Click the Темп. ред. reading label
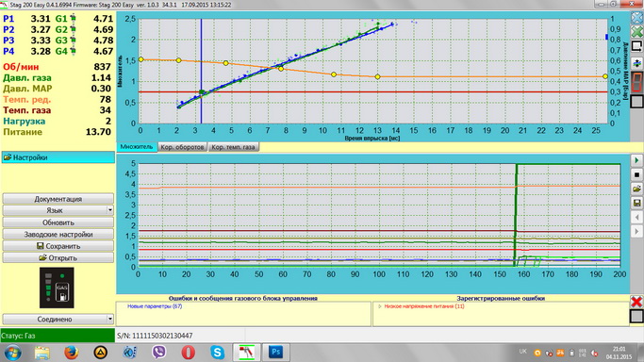Screen dimensions: 644x362 click(26, 99)
